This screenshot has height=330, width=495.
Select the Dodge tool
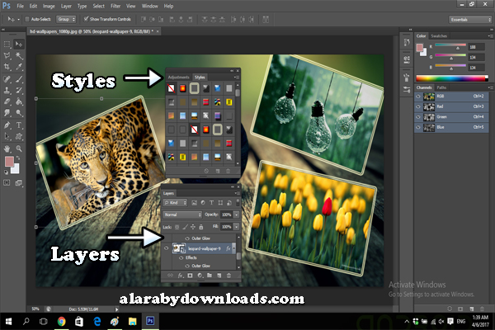click(19, 113)
